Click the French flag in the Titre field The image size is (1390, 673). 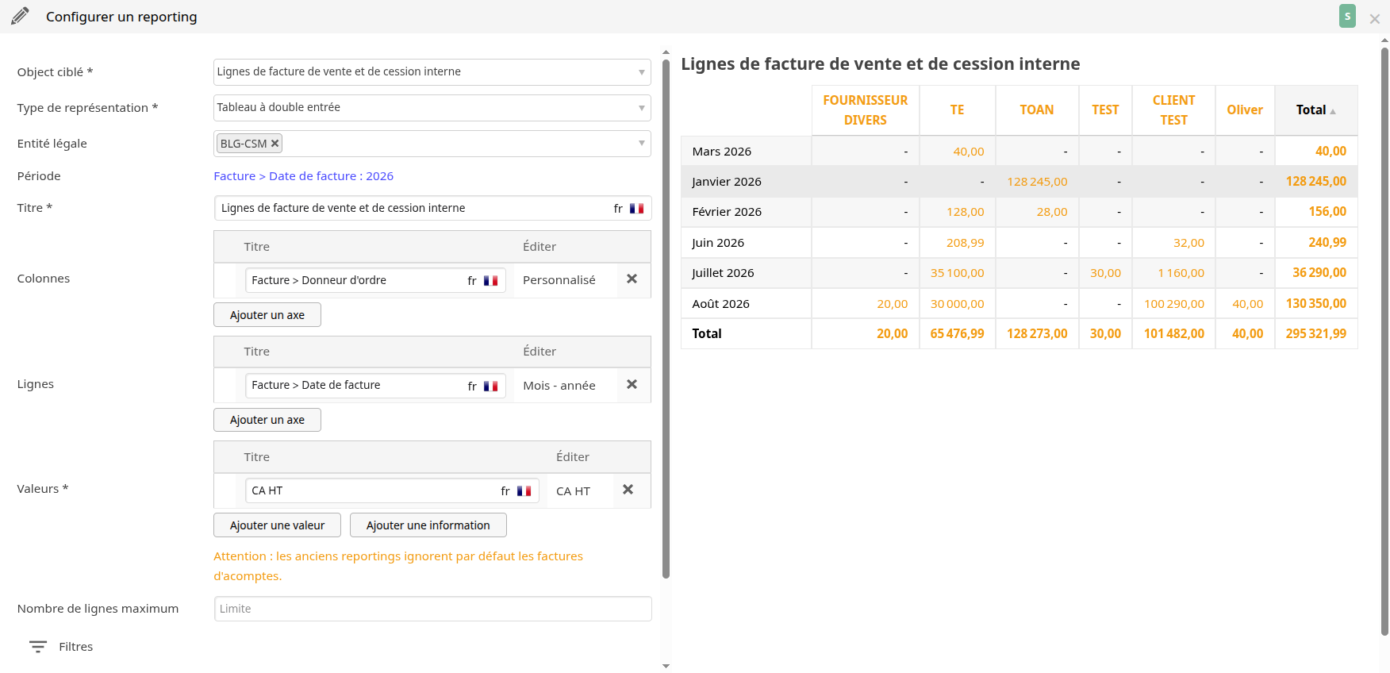tap(636, 209)
